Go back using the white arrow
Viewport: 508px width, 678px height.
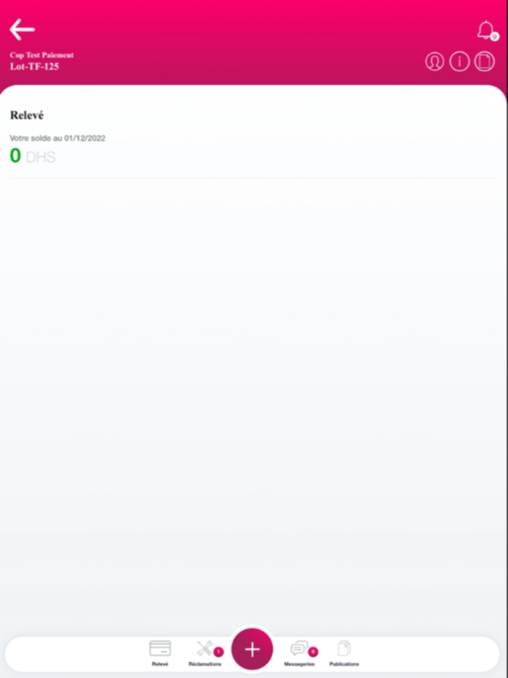coord(22,30)
